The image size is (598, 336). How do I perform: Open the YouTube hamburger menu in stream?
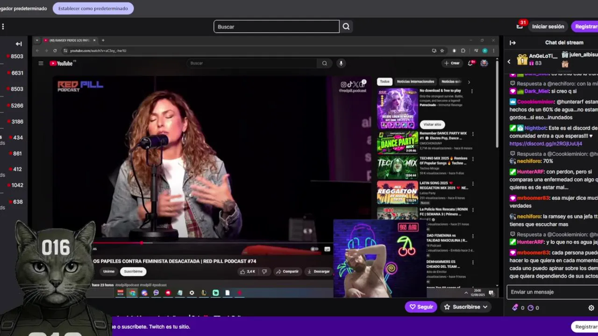41,63
